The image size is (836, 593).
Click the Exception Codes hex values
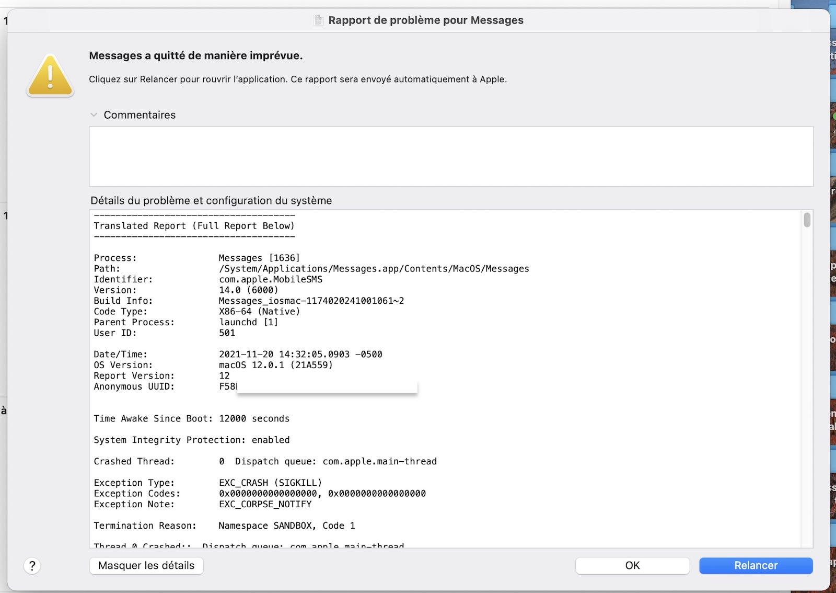coord(322,494)
